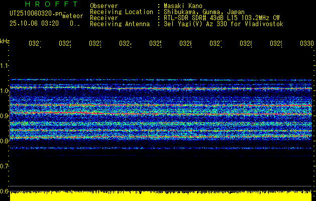Viewport: 316px width, 201px height.
Task: Click time marker 0326
Action: click(x=185, y=43)
